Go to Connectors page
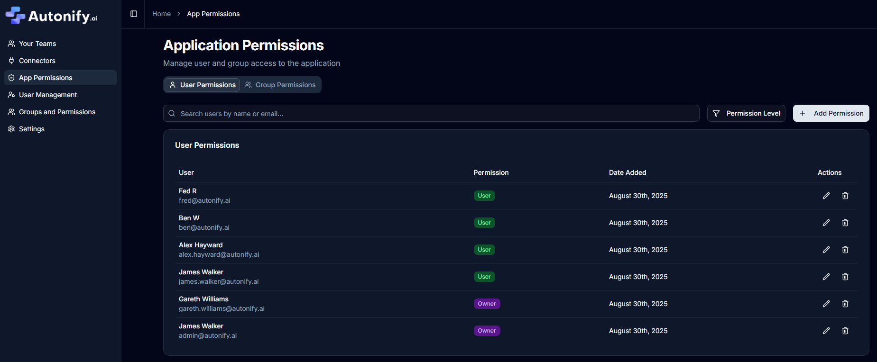The image size is (877, 362). (x=60, y=61)
